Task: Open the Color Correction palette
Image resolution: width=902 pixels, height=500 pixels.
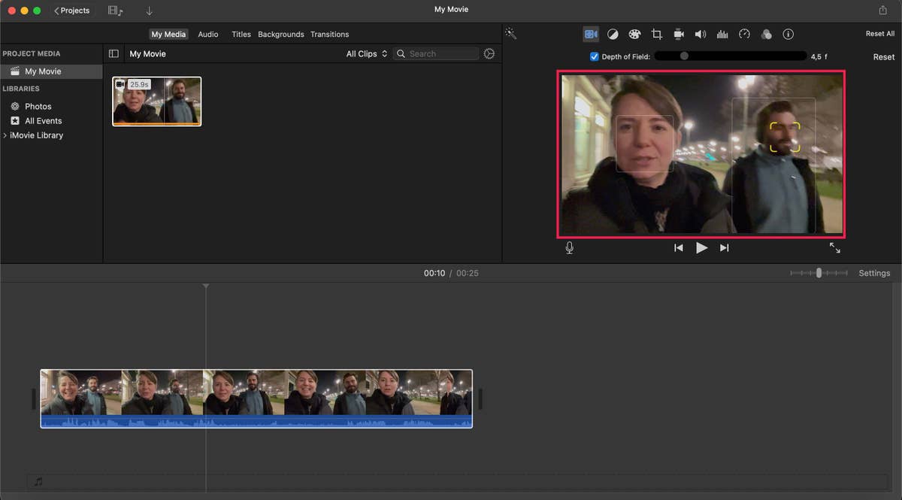Action: click(634, 35)
